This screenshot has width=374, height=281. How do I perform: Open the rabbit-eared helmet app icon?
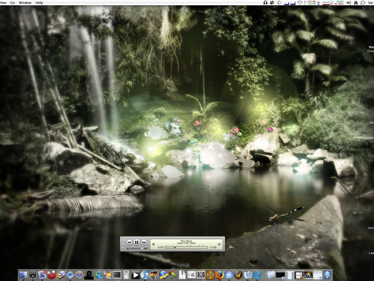pos(108,275)
